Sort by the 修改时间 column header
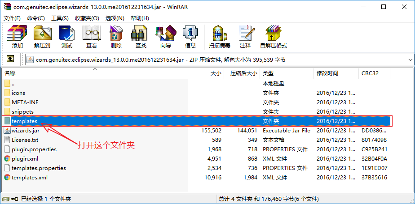This screenshot has width=415, height=204. (336, 73)
